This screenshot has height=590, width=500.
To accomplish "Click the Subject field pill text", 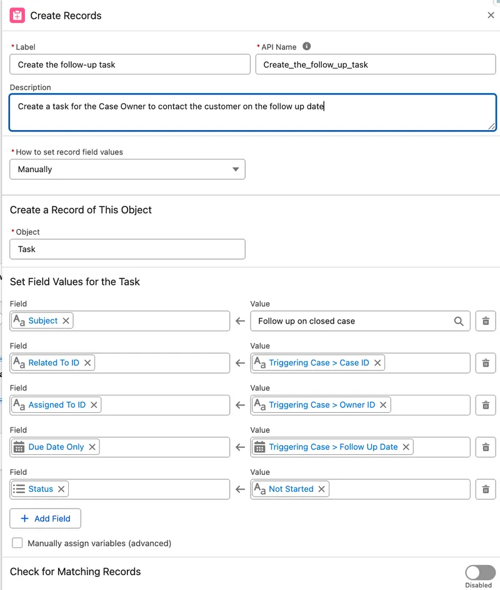I will coord(43,320).
